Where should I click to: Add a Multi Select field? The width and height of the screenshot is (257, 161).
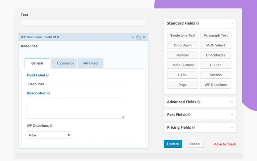coord(216,45)
